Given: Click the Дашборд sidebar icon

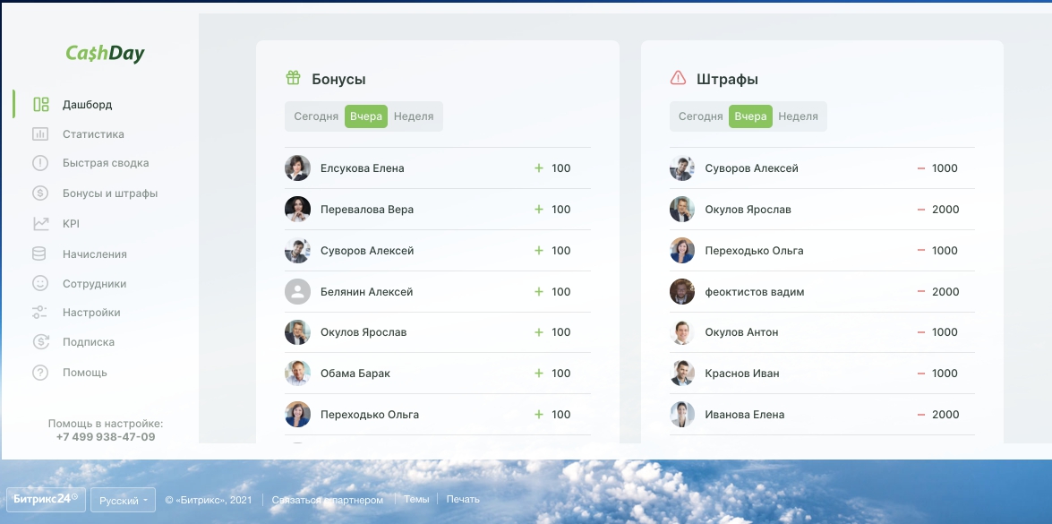Looking at the screenshot, I should pyautogui.click(x=41, y=105).
